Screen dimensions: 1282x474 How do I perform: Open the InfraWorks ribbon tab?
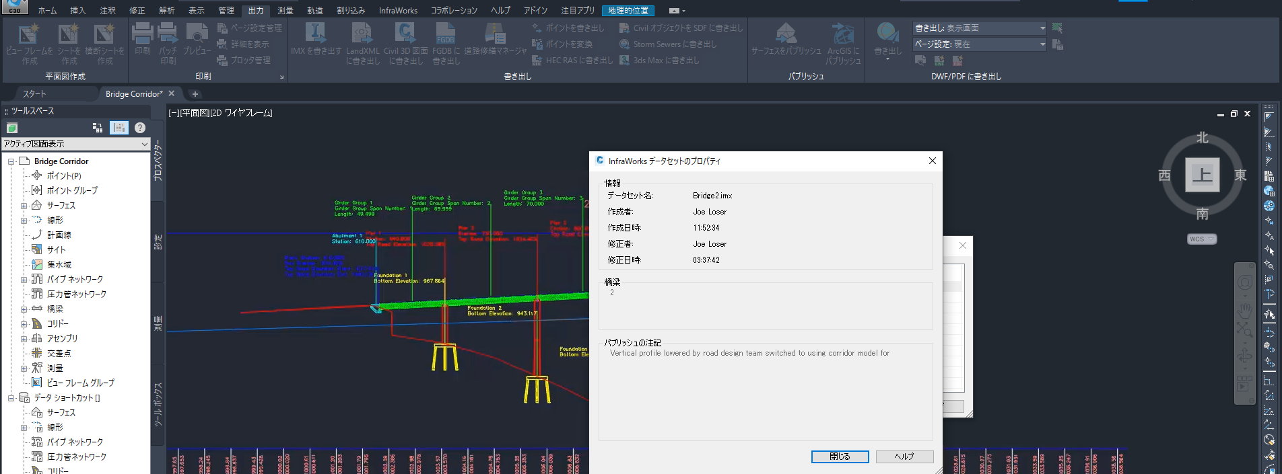[x=398, y=10]
